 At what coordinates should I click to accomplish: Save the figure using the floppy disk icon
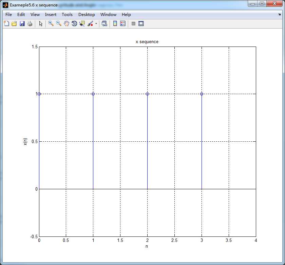click(22, 24)
